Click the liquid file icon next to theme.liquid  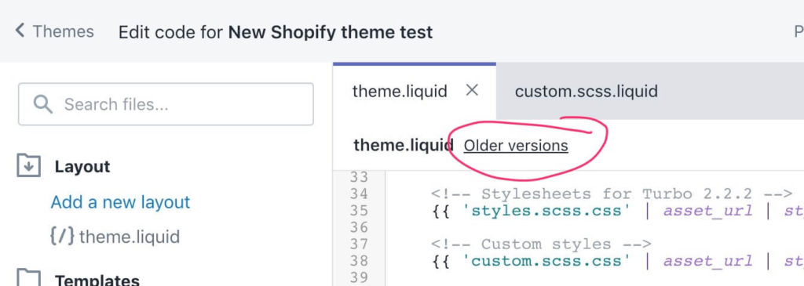(x=63, y=237)
